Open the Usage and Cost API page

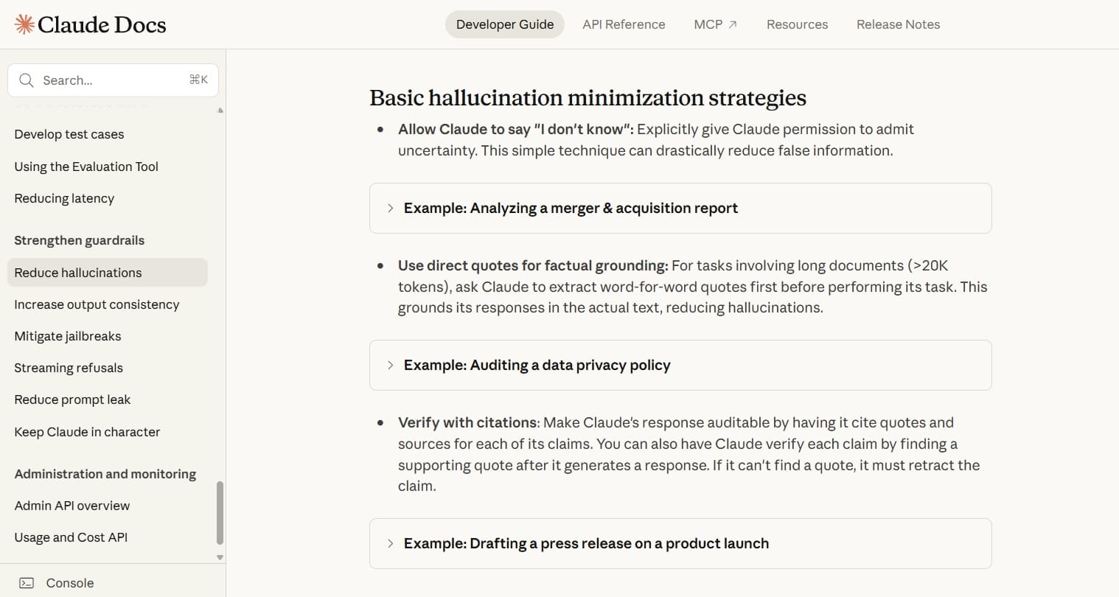click(x=71, y=537)
